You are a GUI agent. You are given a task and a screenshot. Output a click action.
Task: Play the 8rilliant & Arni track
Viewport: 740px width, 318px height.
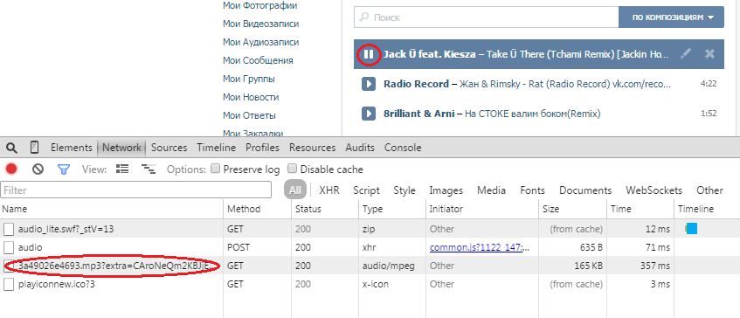tap(368, 114)
